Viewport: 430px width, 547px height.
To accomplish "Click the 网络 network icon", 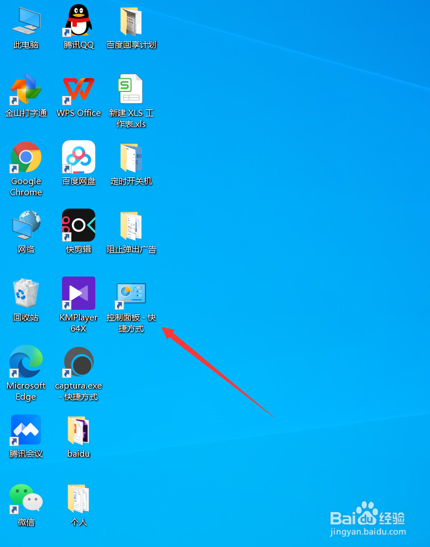I will point(26,225).
